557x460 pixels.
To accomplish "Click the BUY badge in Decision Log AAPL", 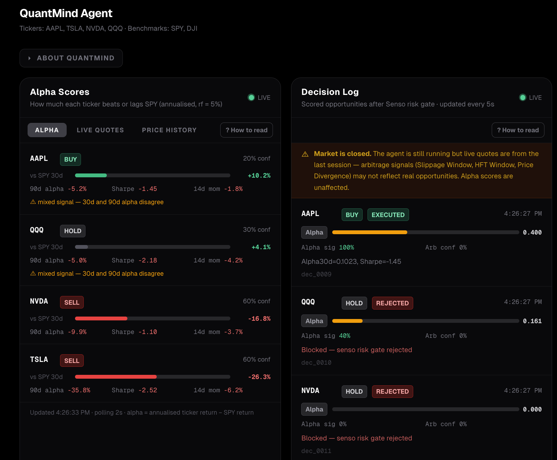I will [x=352, y=215].
